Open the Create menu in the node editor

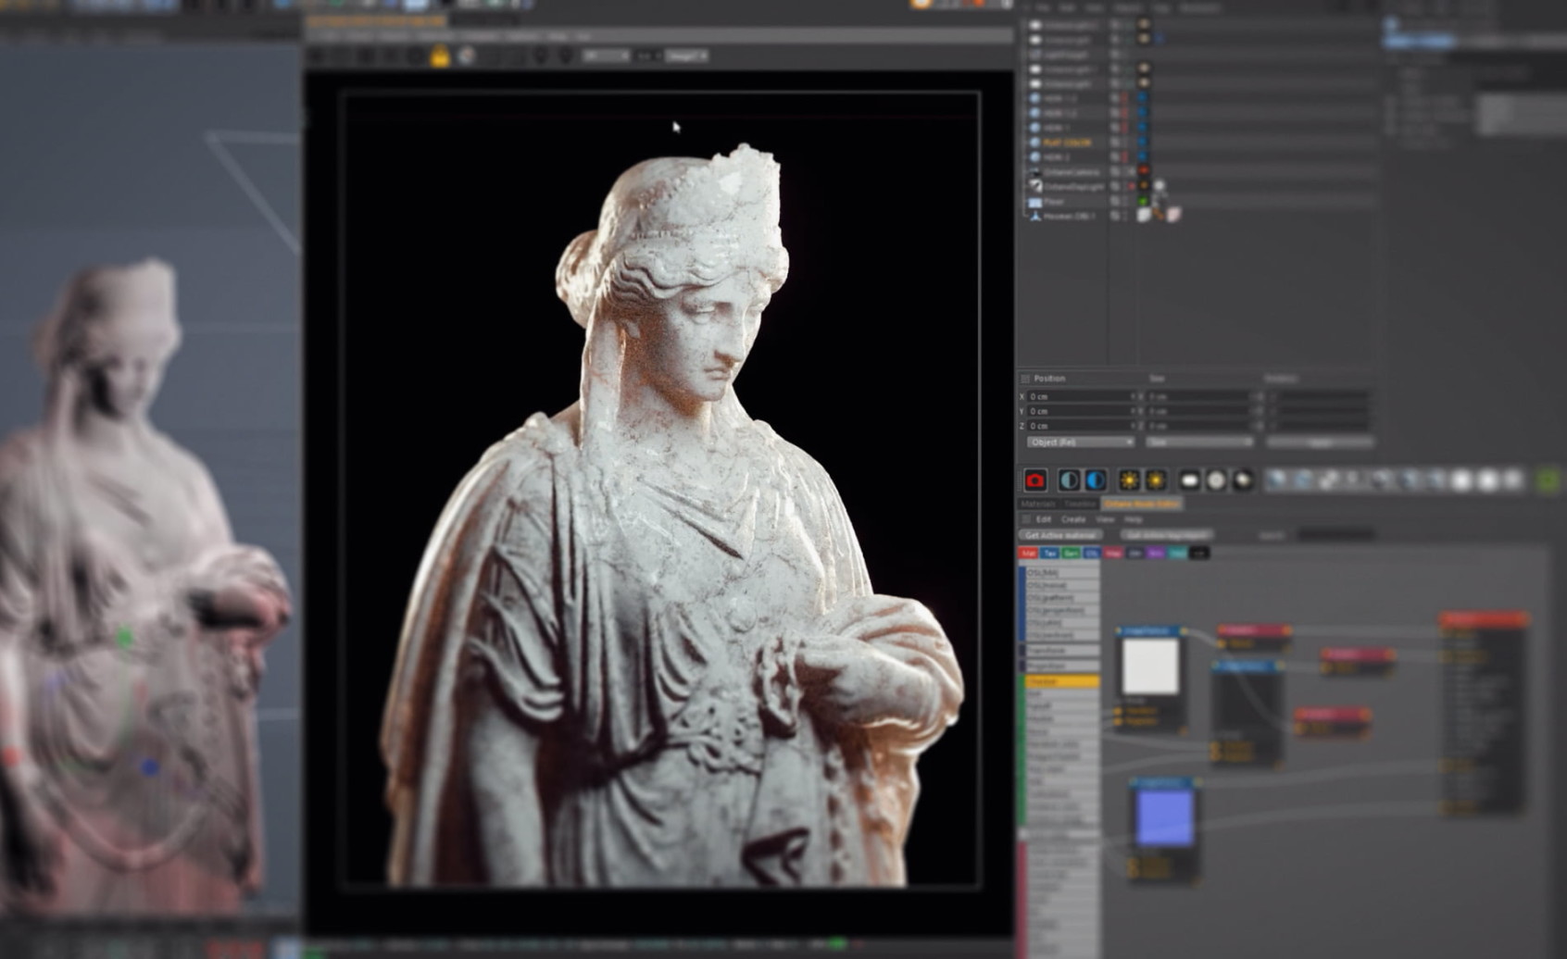[x=1072, y=520]
